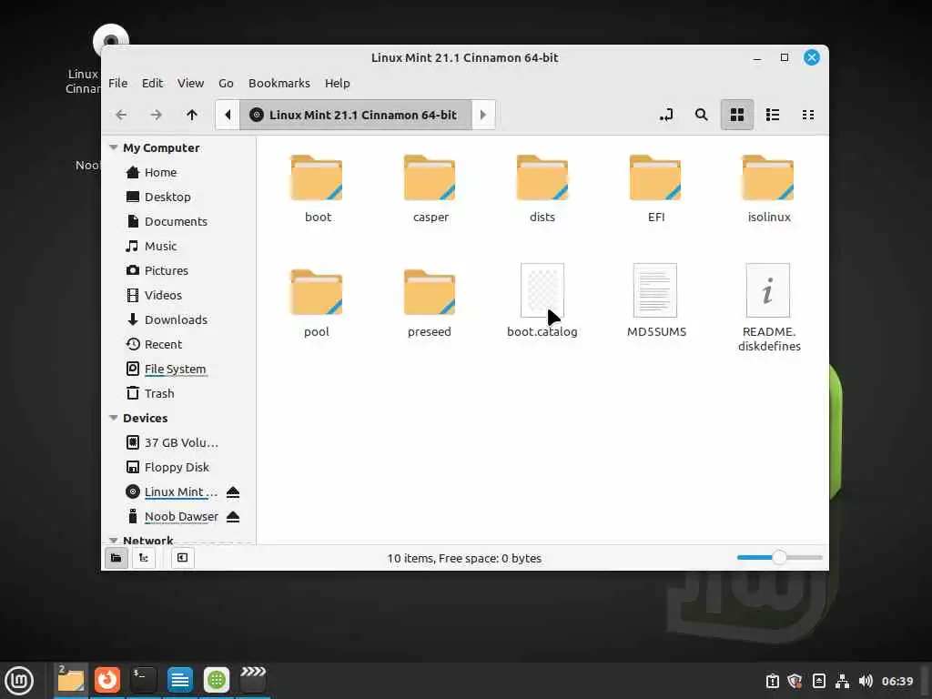Show tree view in sidebar button
This screenshot has height=699, width=932.
143,558
